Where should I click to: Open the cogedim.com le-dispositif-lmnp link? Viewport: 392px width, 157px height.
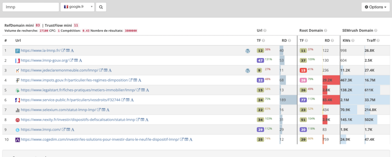click(x=100, y=139)
